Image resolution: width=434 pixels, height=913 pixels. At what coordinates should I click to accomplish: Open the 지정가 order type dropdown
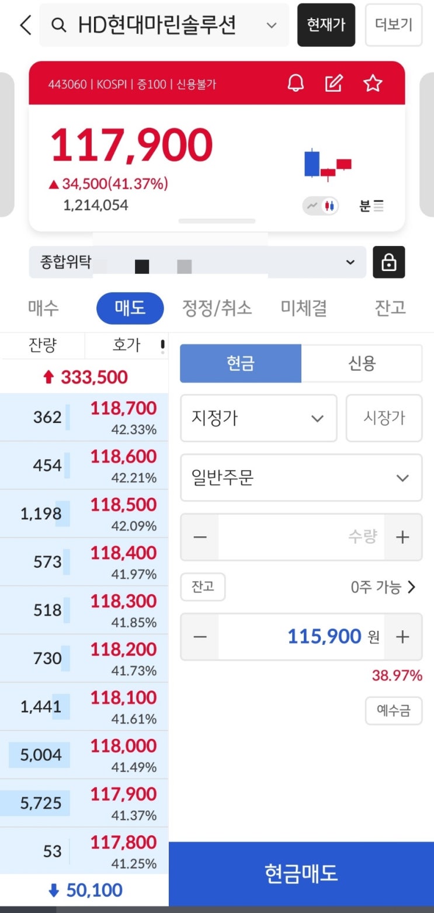258,418
